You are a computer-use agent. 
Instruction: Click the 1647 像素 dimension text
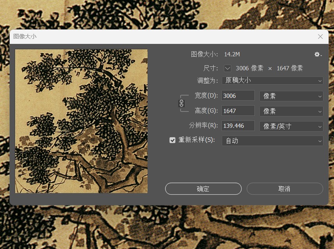click(x=290, y=68)
